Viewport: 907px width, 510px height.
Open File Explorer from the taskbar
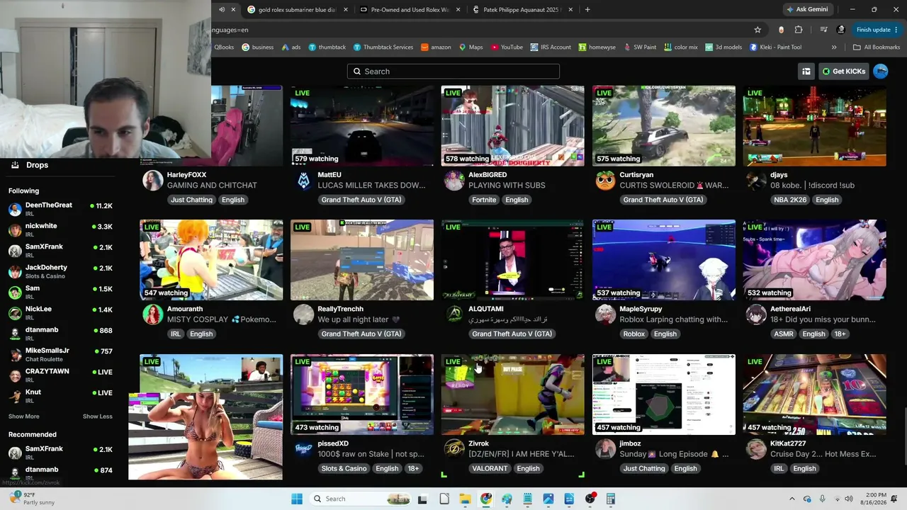tap(465, 499)
